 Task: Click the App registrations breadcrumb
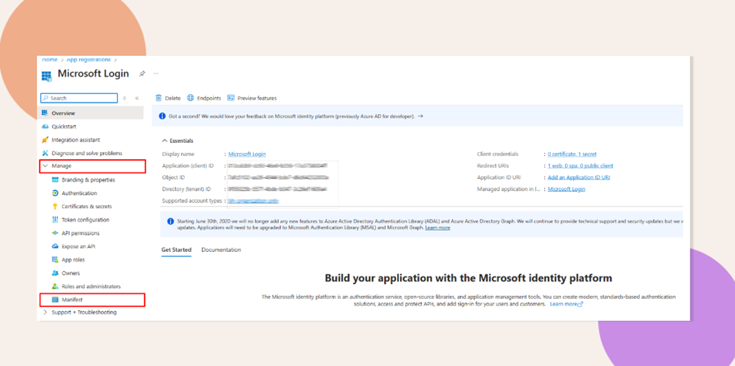coord(88,60)
